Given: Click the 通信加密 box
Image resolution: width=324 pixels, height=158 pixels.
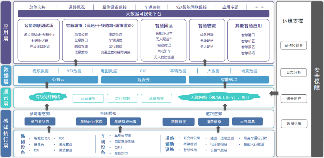Looking at the screenshot, I should pyautogui.click(x=156, y=98).
